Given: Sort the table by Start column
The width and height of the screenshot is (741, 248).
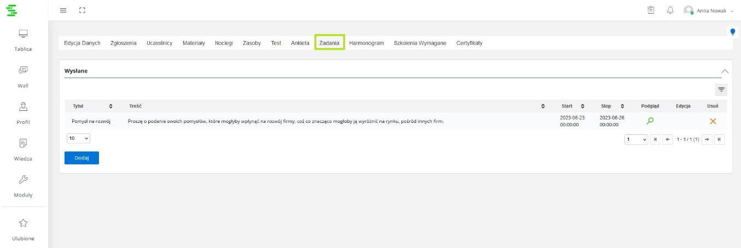Looking at the screenshot, I should 582,106.
